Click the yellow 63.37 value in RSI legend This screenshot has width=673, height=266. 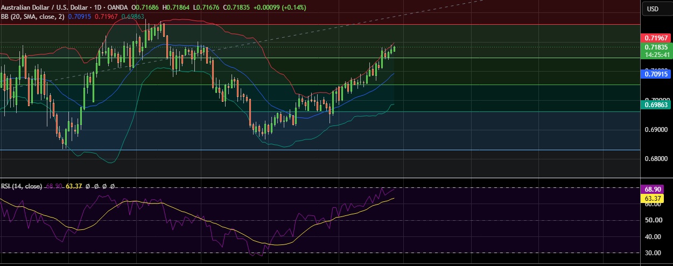click(73, 186)
